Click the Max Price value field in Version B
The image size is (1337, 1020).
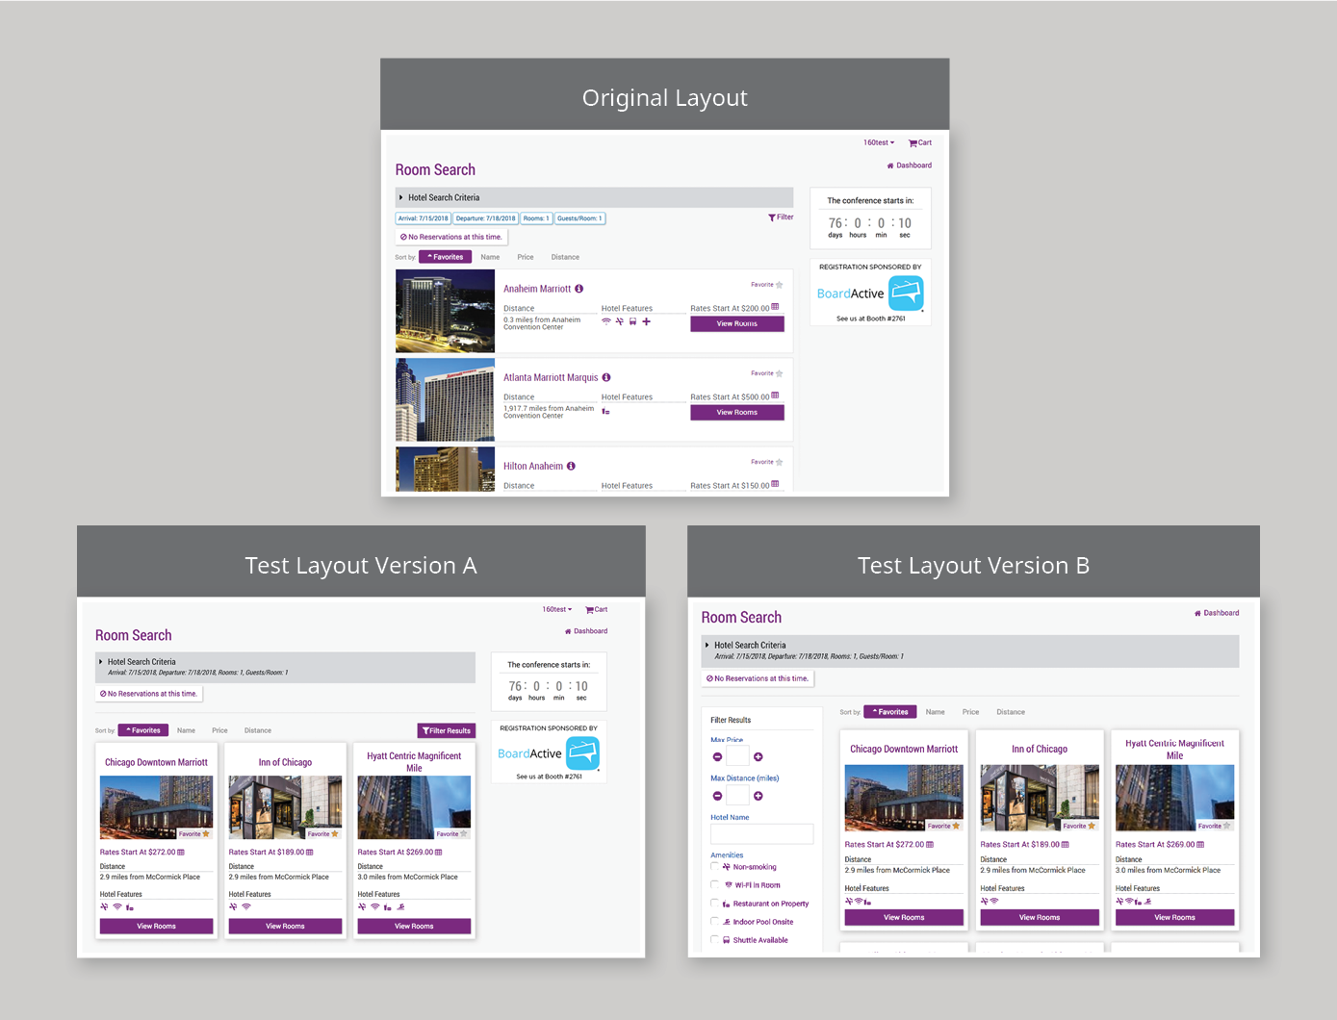737,756
